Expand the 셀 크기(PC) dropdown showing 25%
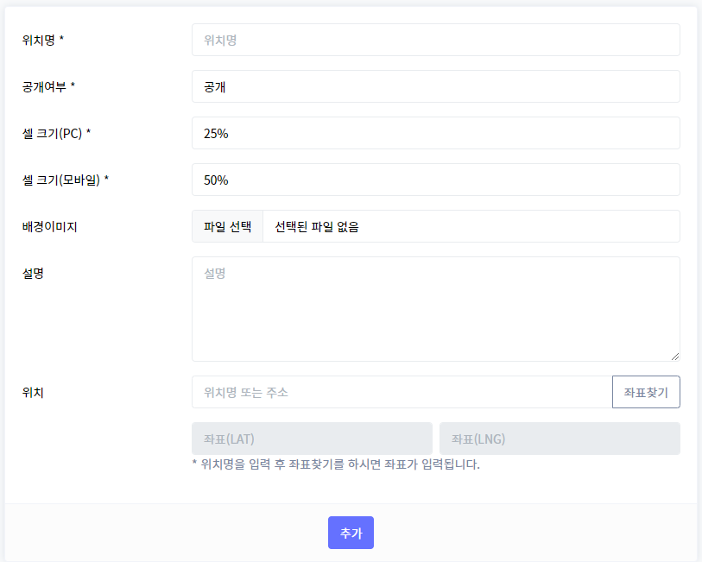 point(435,133)
